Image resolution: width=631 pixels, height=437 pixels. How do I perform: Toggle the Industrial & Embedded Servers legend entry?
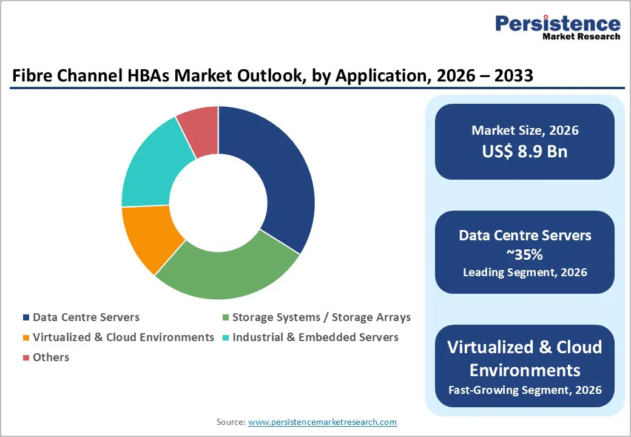tap(315, 337)
